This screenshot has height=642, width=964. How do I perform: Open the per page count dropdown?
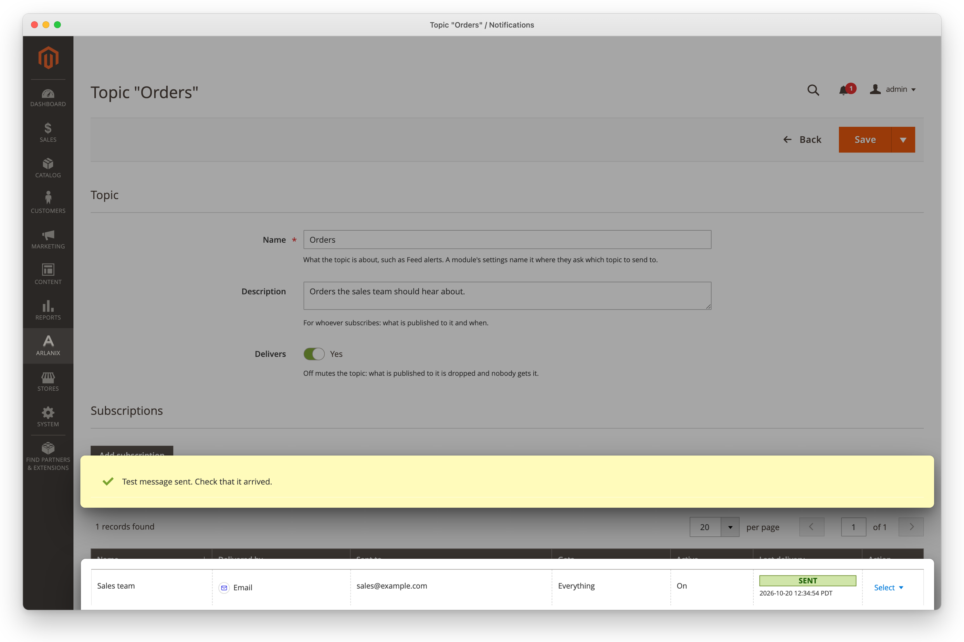(x=714, y=527)
